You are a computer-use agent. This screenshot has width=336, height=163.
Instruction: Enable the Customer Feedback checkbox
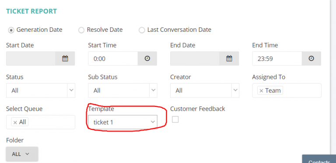click(175, 119)
